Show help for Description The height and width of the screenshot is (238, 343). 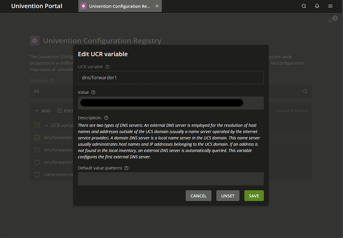tap(106, 118)
